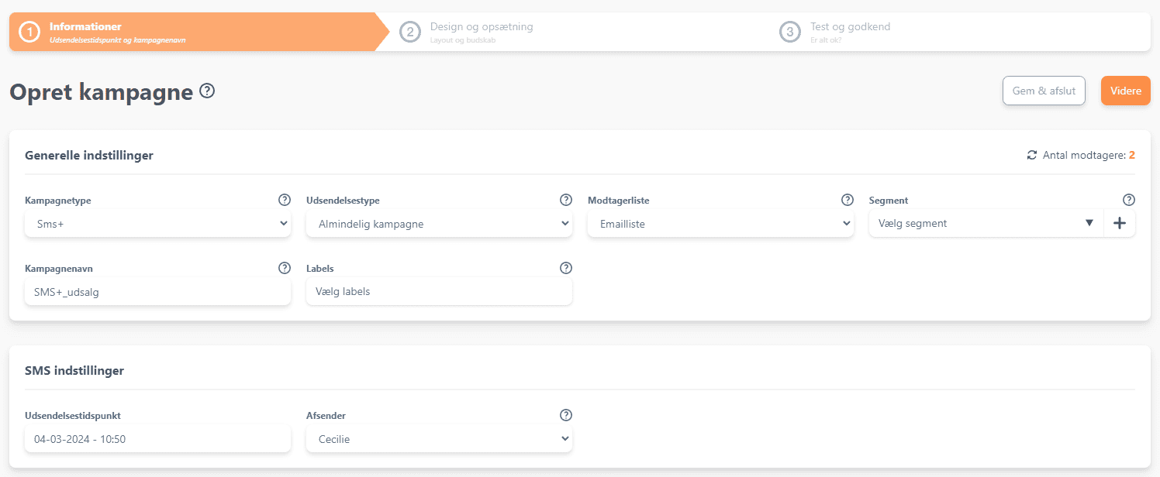Click the Kampagnenavn input with SMS+_udsalg
1160x477 pixels.
(157, 292)
